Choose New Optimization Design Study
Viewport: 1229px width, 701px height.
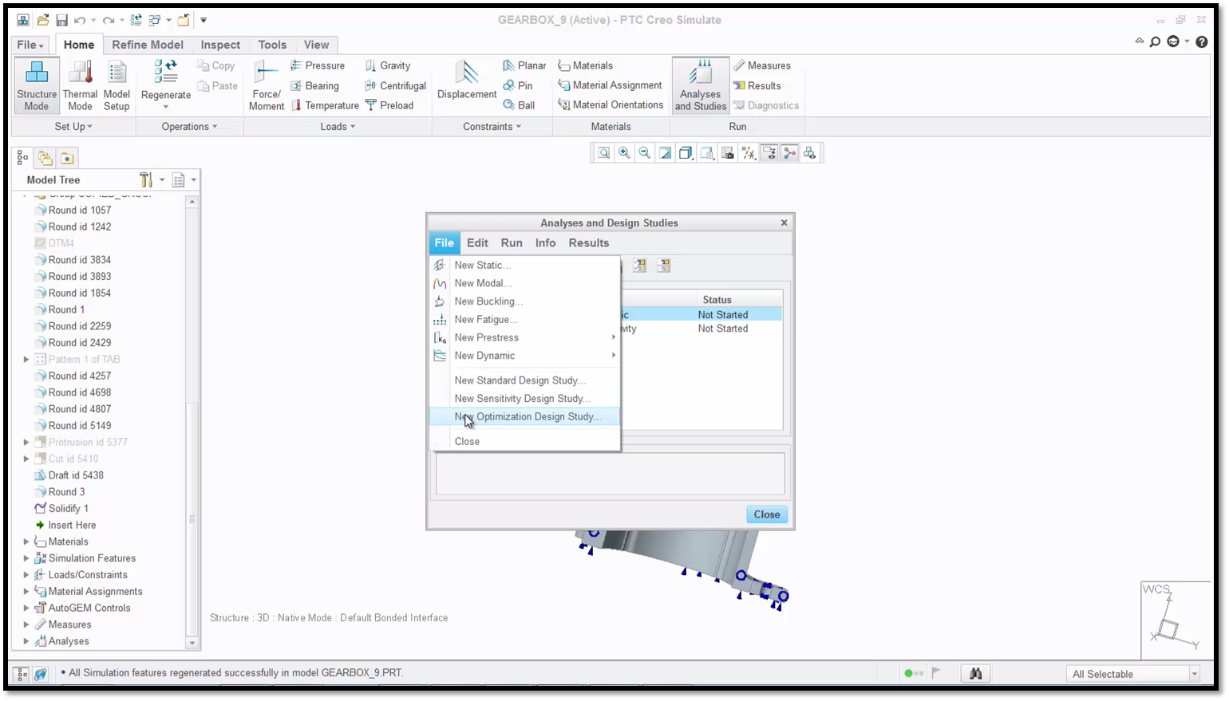(525, 417)
